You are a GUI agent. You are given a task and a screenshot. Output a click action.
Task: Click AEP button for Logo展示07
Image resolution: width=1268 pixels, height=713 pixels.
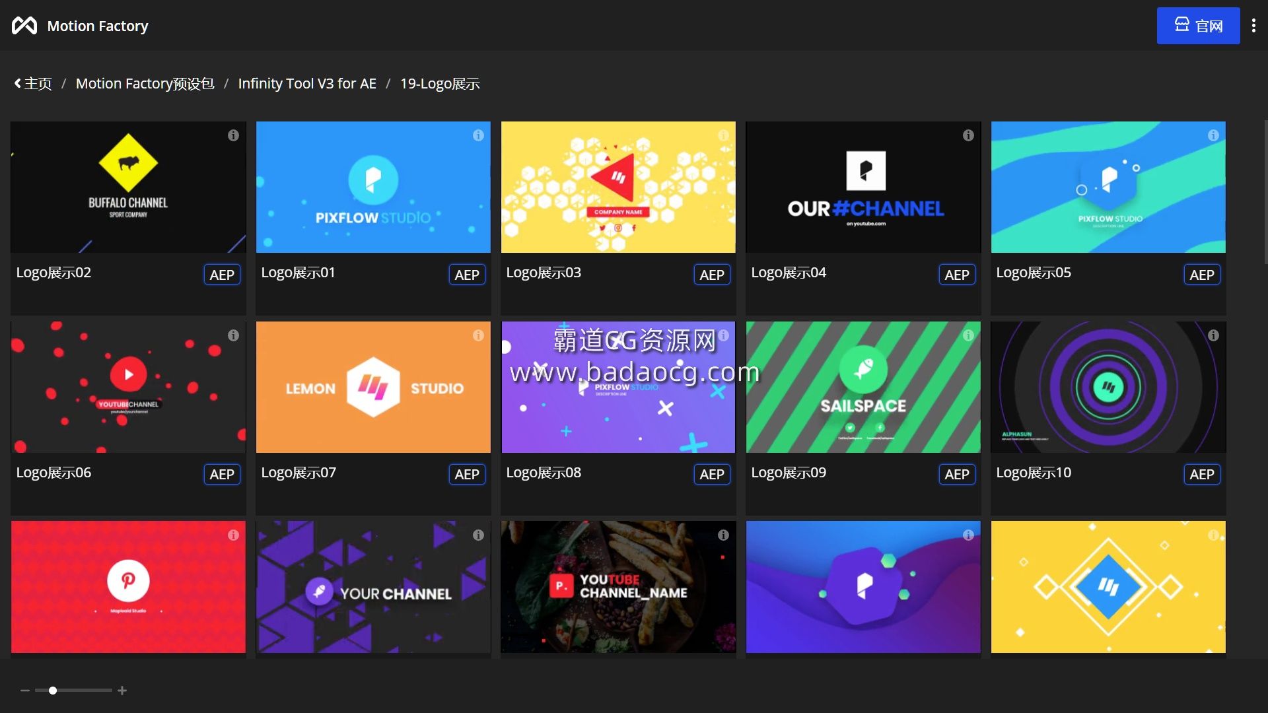point(467,474)
